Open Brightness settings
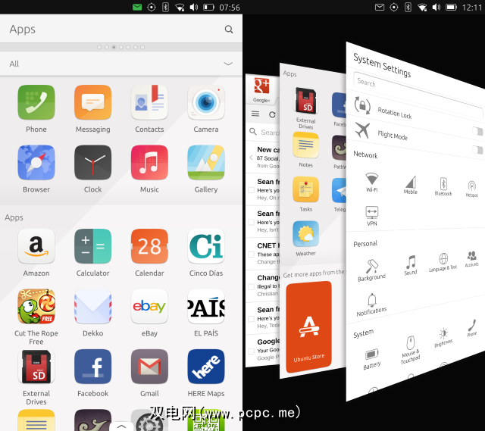The height and width of the screenshot is (431, 485). (443, 337)
